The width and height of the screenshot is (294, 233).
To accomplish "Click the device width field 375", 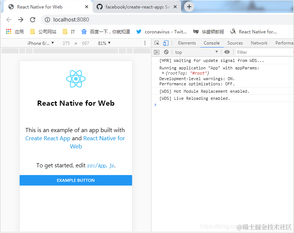I will 66,43.
